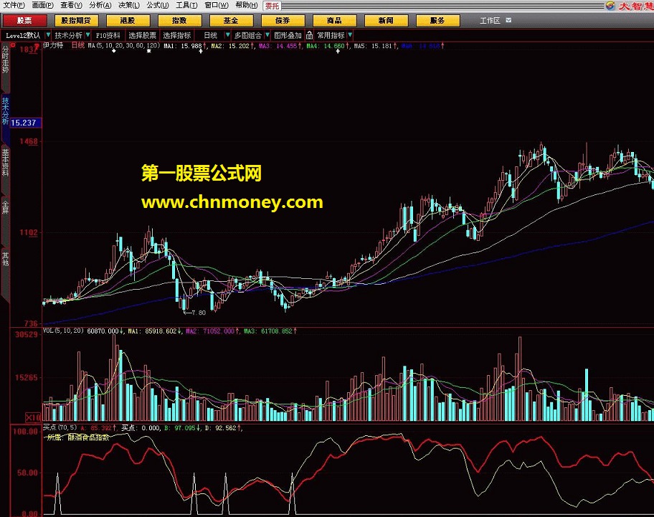Select the 股指期货 category button
The image size is (654, 517).
tap(76, 20)
